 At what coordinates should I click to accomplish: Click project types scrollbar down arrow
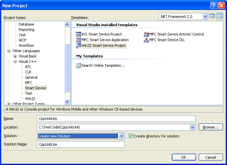[67, 102]
